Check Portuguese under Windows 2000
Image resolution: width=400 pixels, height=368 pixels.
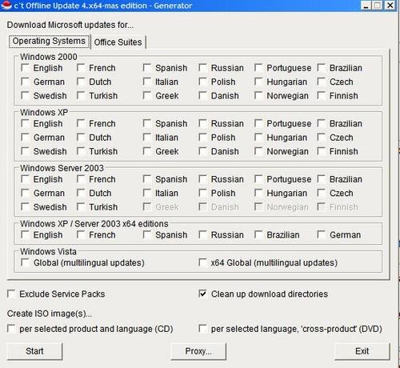point(258,68)
